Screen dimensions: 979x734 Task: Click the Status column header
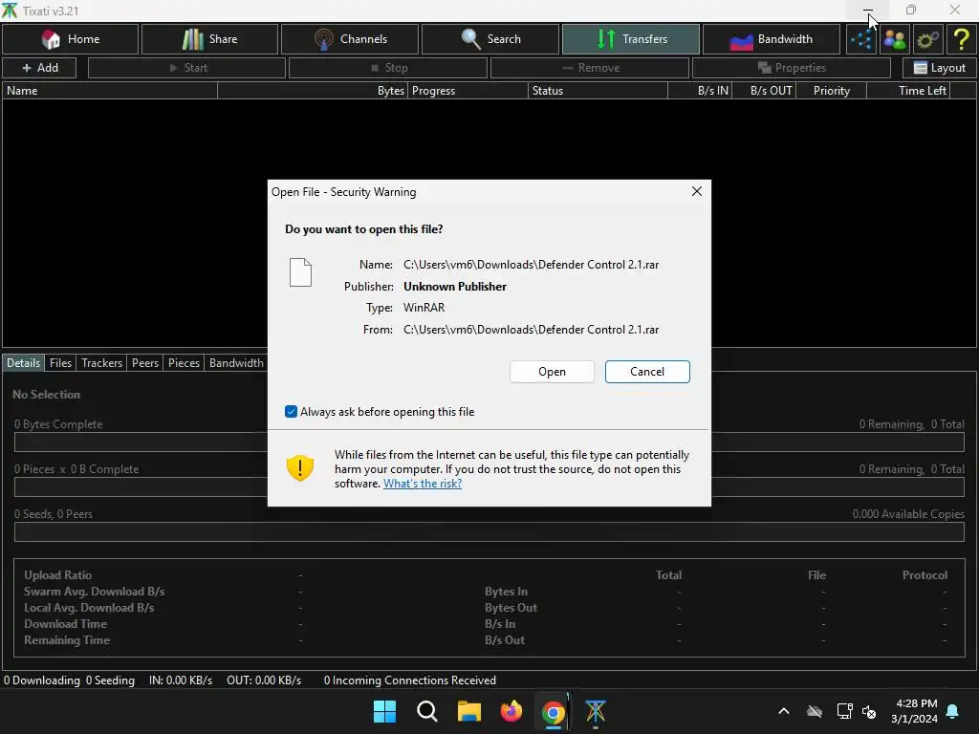pyautogui.click(x=598, y=91)
